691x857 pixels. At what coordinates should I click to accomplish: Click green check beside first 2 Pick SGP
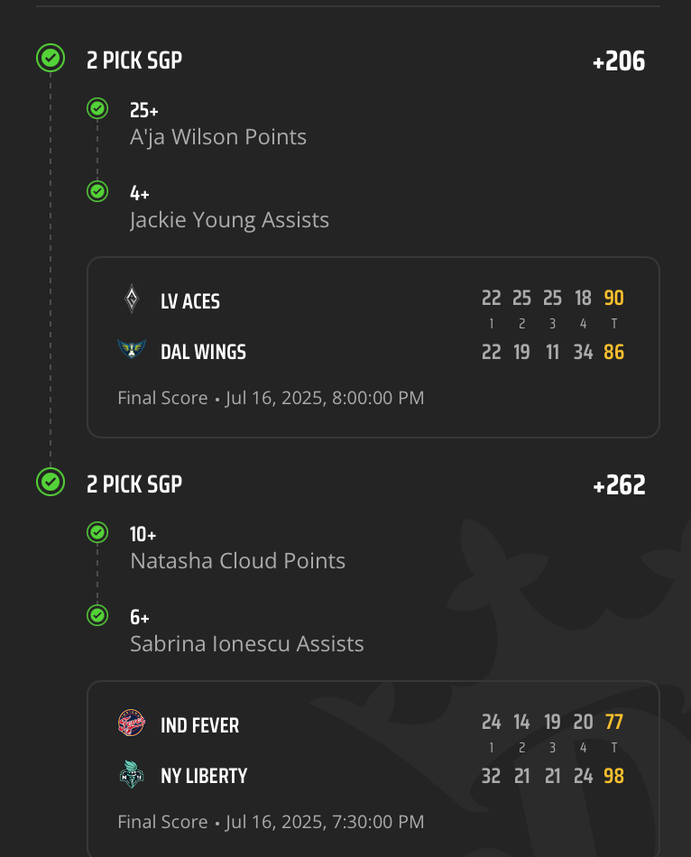(51, 59)
